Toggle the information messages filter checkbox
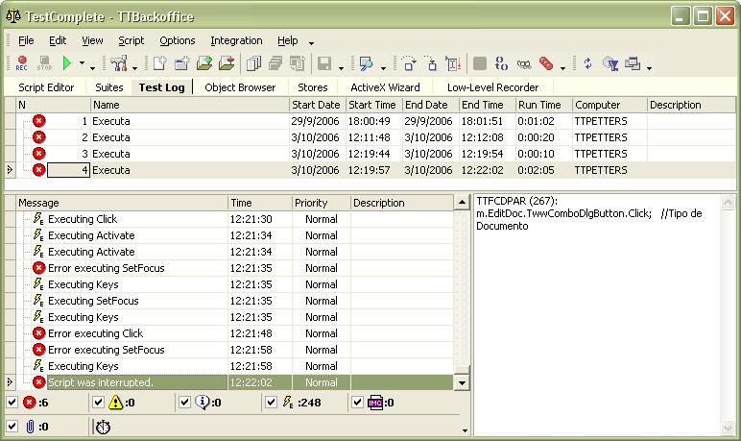This screenshot has height=441, width=741. tap(184, 403)
